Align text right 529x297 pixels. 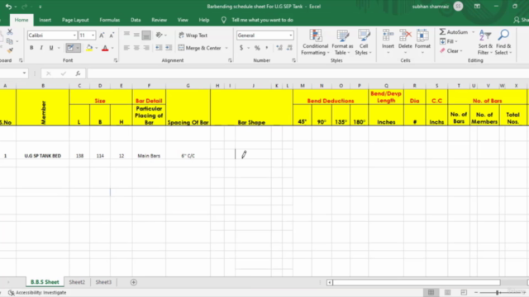(146, 48)
